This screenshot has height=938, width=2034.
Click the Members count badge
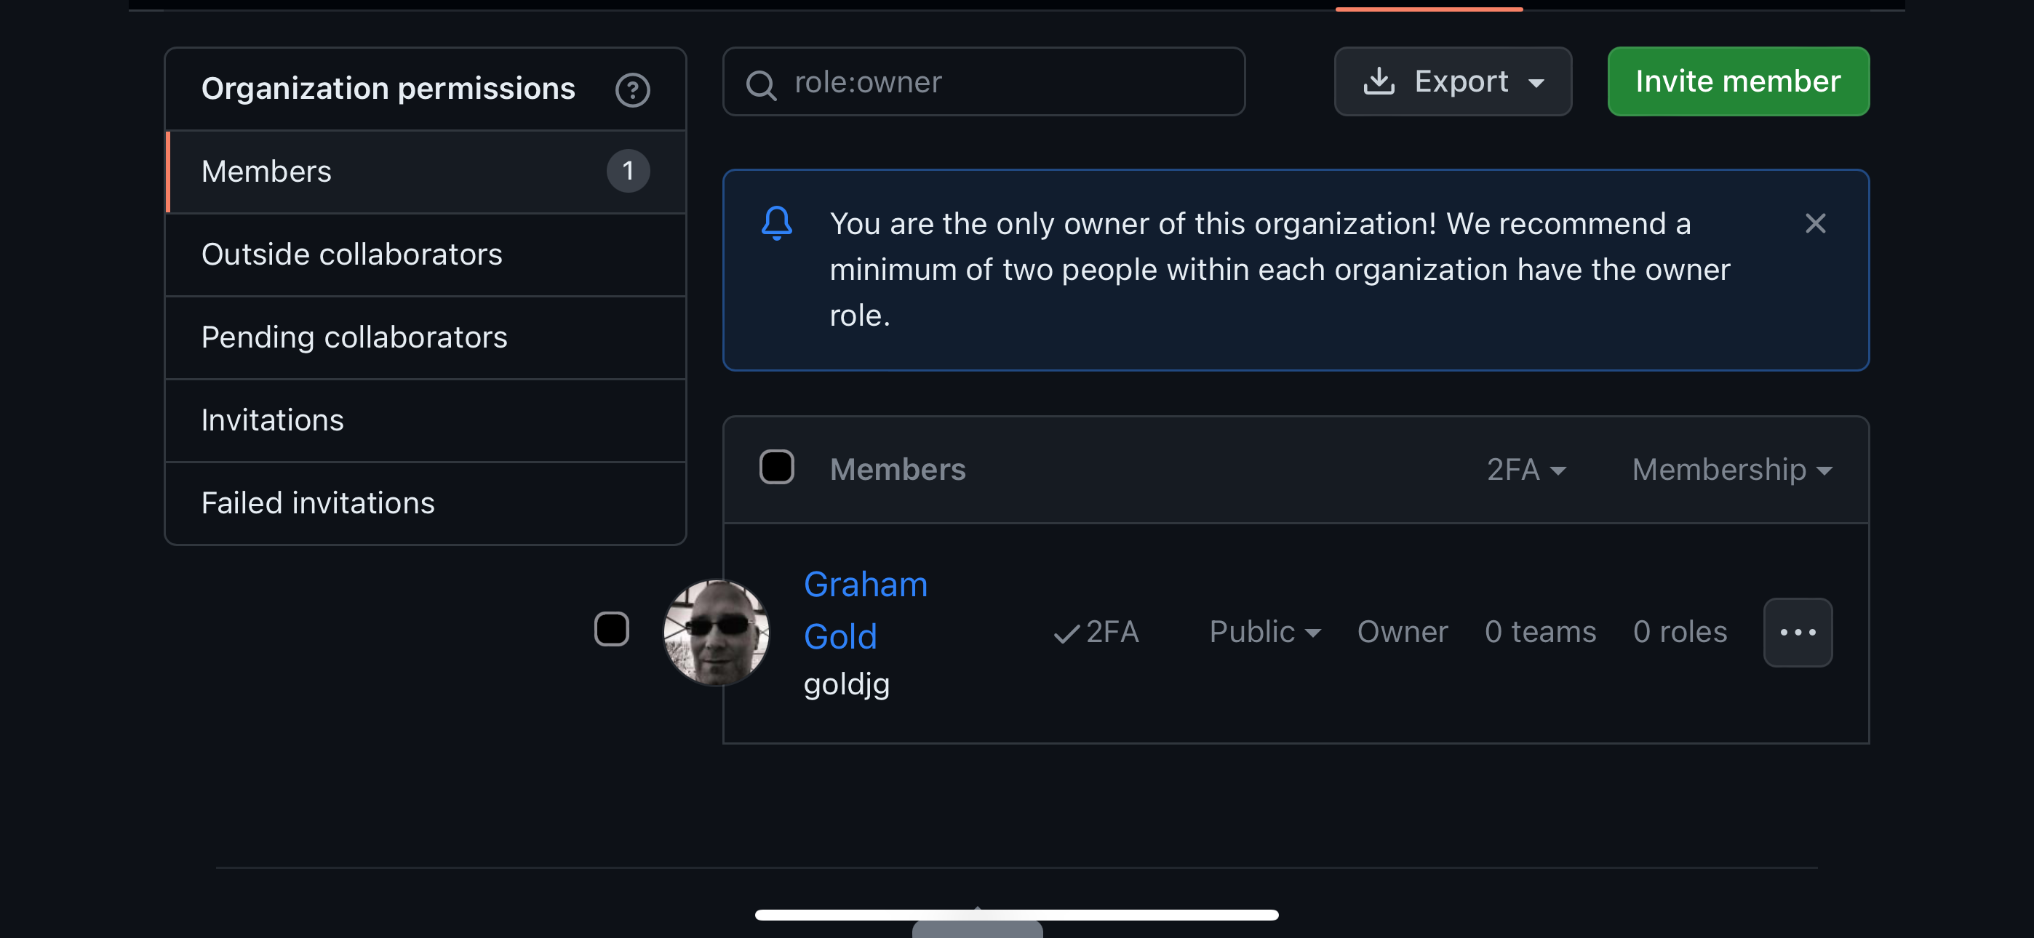tap(628, 171)
